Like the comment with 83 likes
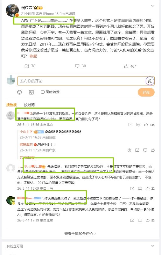The image size is (161, 255). point(148,220)
